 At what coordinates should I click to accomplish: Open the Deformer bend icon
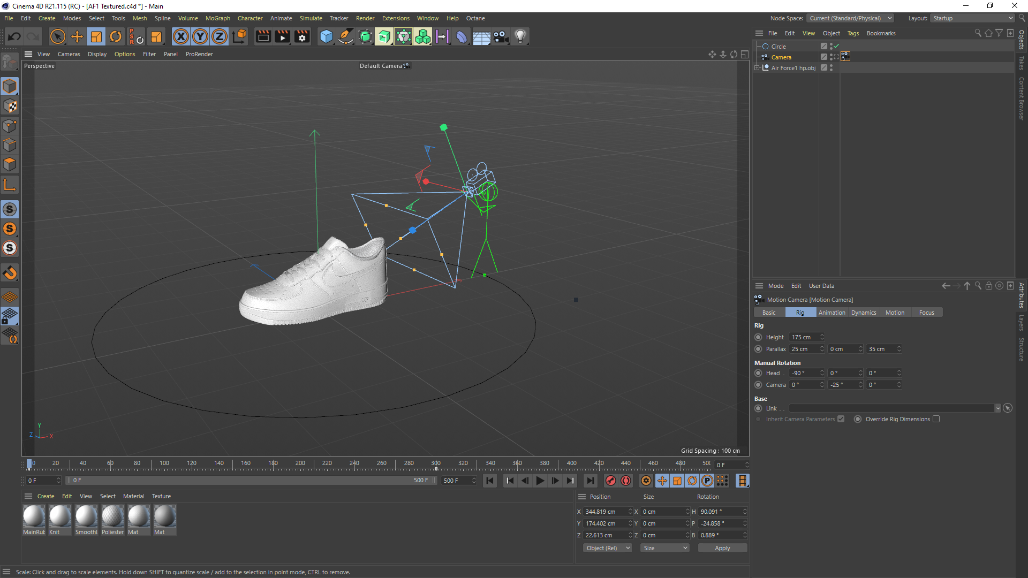(x=461, y=36)
